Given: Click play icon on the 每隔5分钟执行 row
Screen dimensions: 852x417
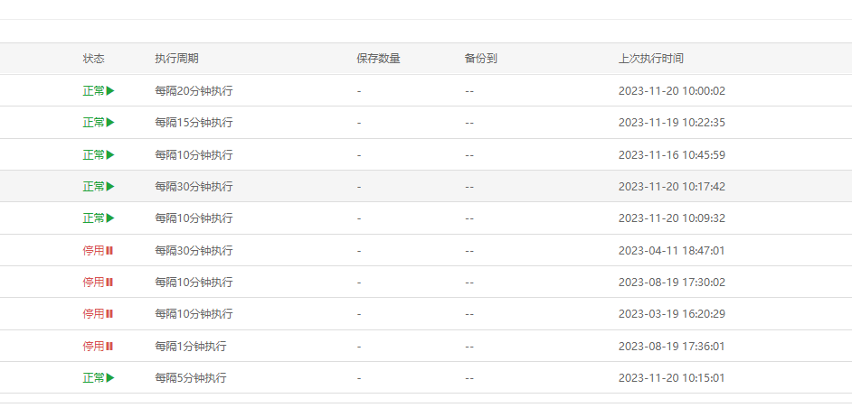Looking at the screenshot, I should pos(110,378).
